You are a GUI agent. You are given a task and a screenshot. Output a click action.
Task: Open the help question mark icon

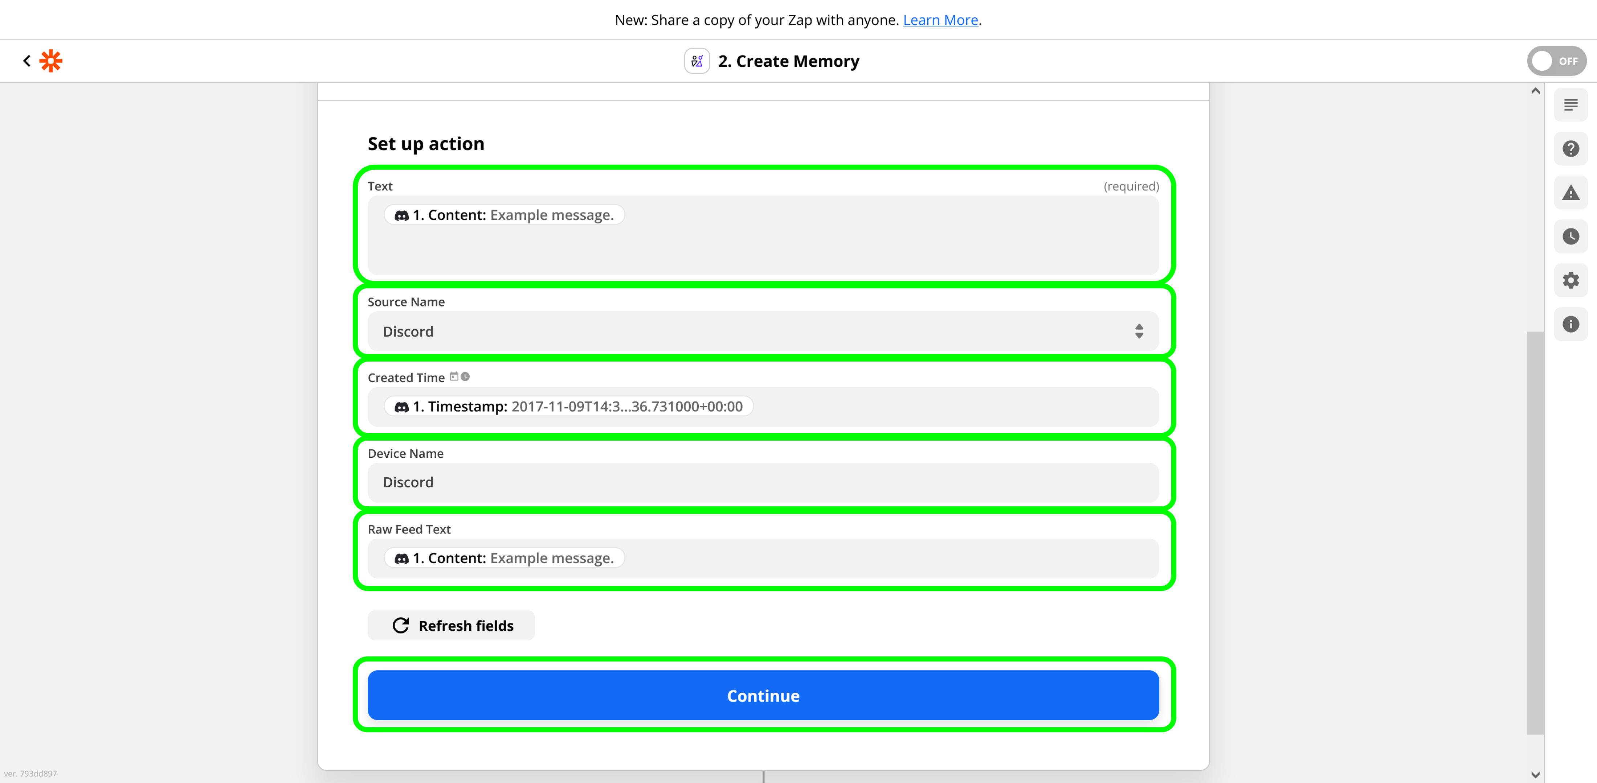point(1571,149)
